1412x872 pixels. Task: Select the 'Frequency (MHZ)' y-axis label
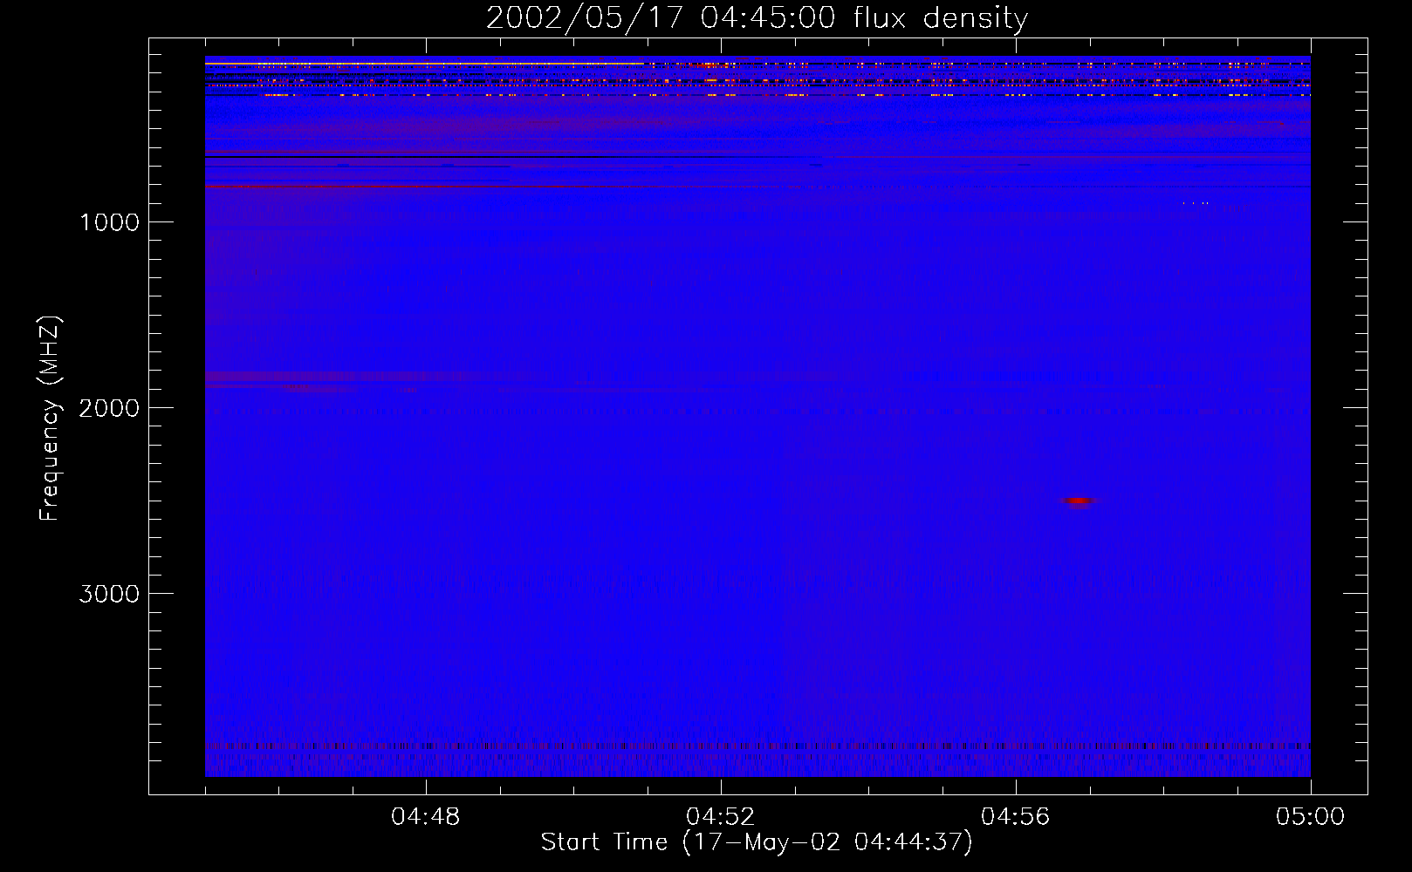(x=50, y=419)
